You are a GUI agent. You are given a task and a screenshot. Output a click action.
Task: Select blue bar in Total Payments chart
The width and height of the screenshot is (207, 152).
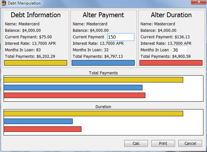[73, 87]
